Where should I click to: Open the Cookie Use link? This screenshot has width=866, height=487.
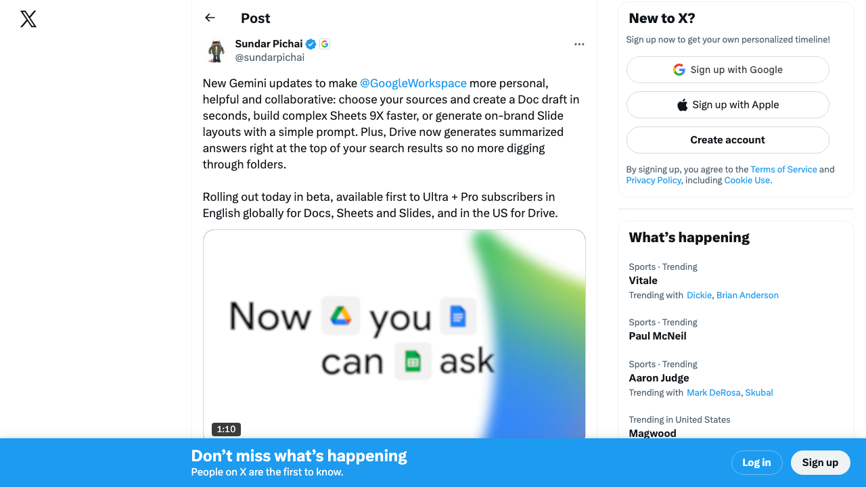[748, 180]
